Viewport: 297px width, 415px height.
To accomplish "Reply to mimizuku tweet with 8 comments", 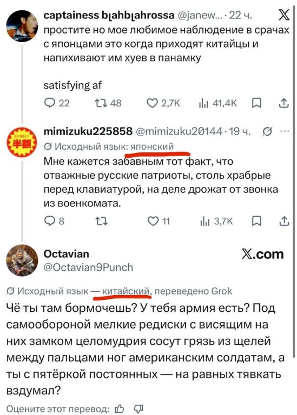I will (x=54, y=220).
